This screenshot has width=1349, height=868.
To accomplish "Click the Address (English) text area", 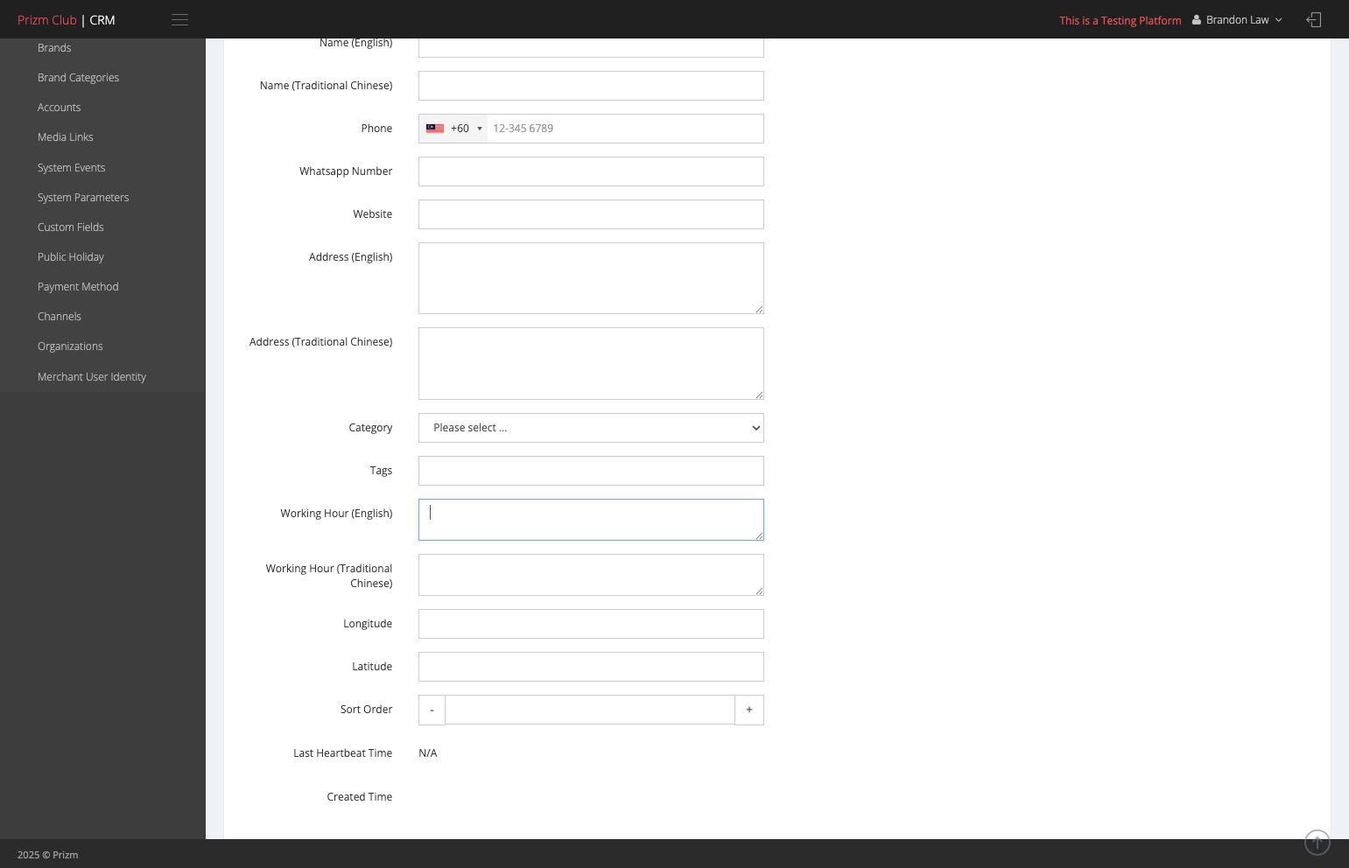I will (591, 278).
